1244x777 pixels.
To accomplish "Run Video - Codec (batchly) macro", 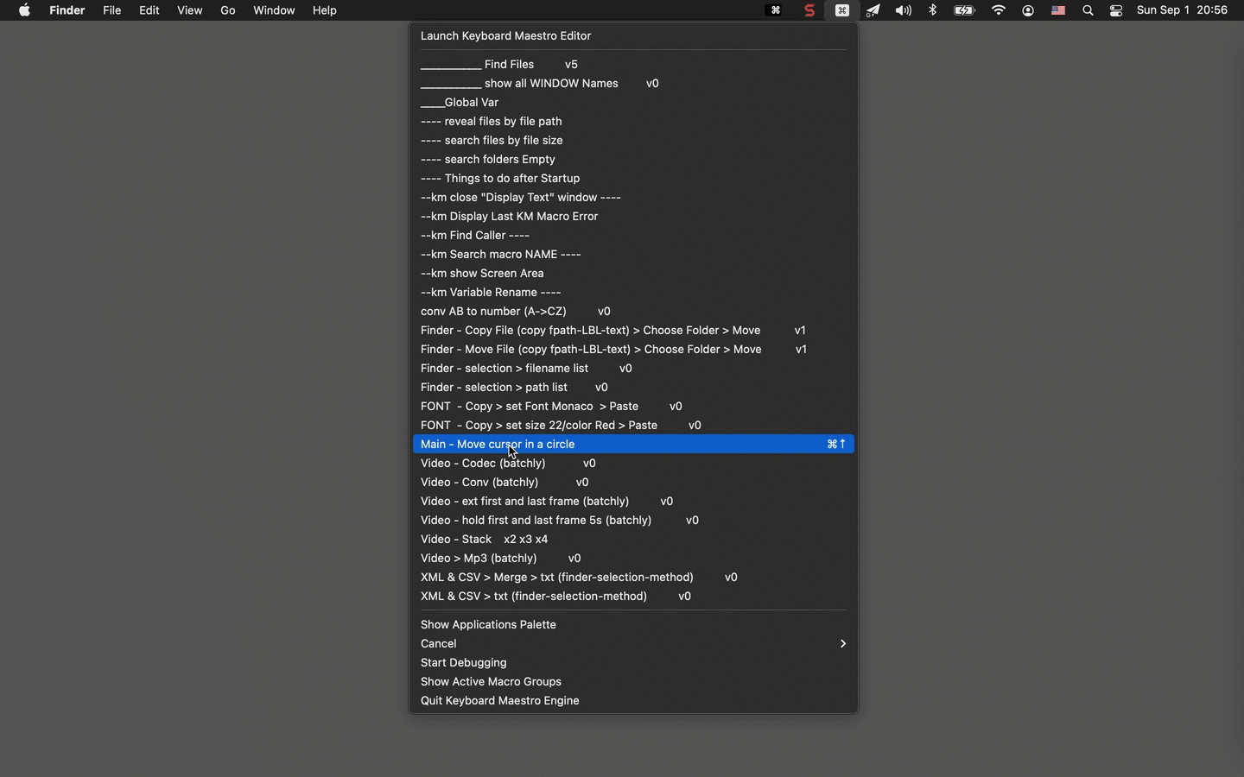I will click(x=633, y=464).
